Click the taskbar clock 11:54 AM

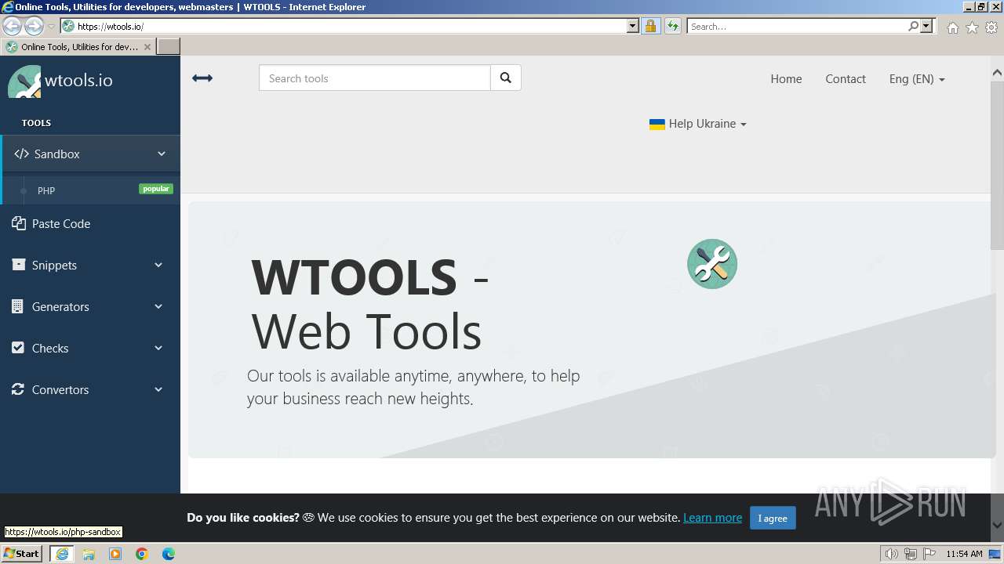pos(964,554)
